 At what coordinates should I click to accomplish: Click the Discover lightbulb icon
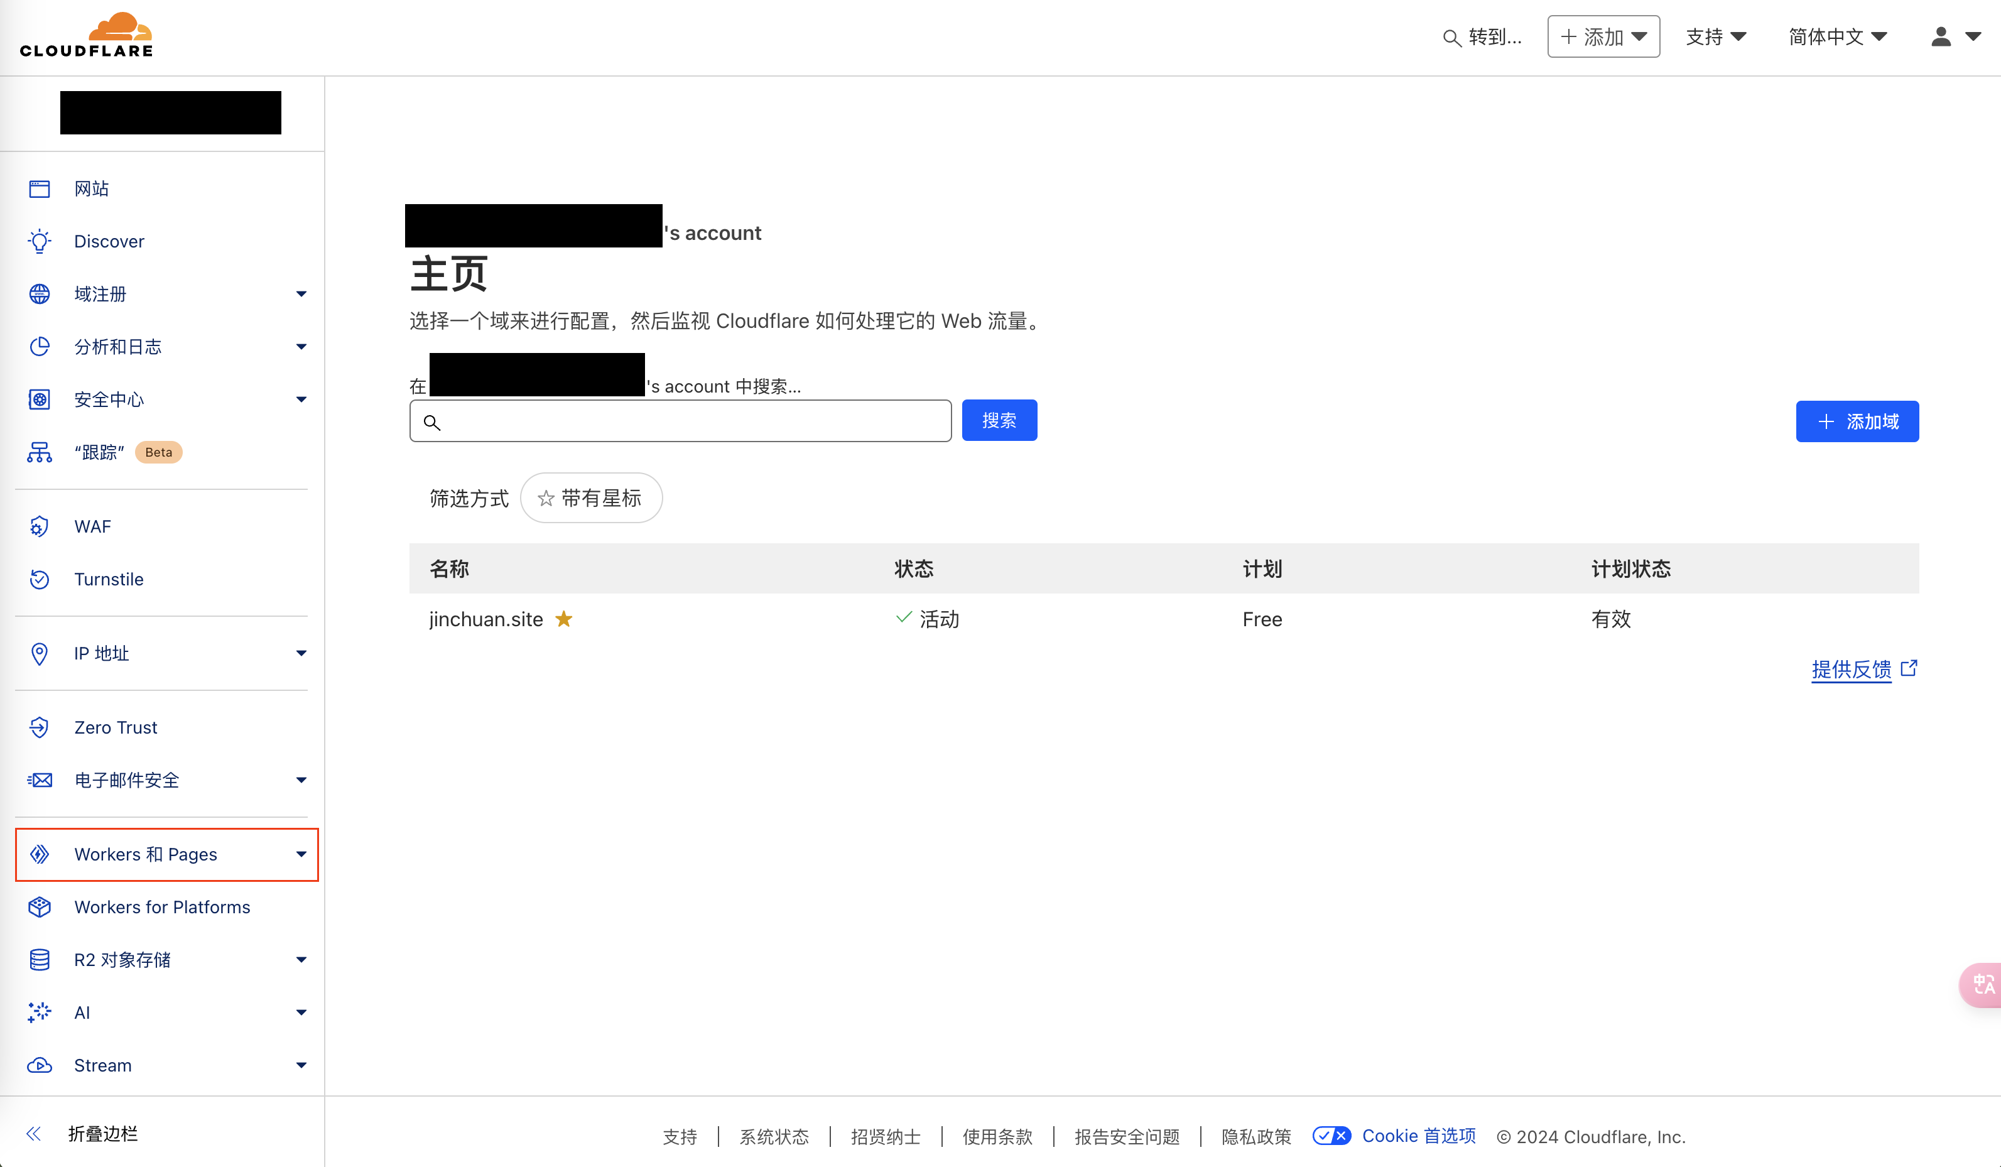point(39,241)
